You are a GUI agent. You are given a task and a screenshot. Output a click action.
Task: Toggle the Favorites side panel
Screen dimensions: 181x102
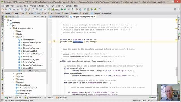pyautogui.click(x=2, y=89)
